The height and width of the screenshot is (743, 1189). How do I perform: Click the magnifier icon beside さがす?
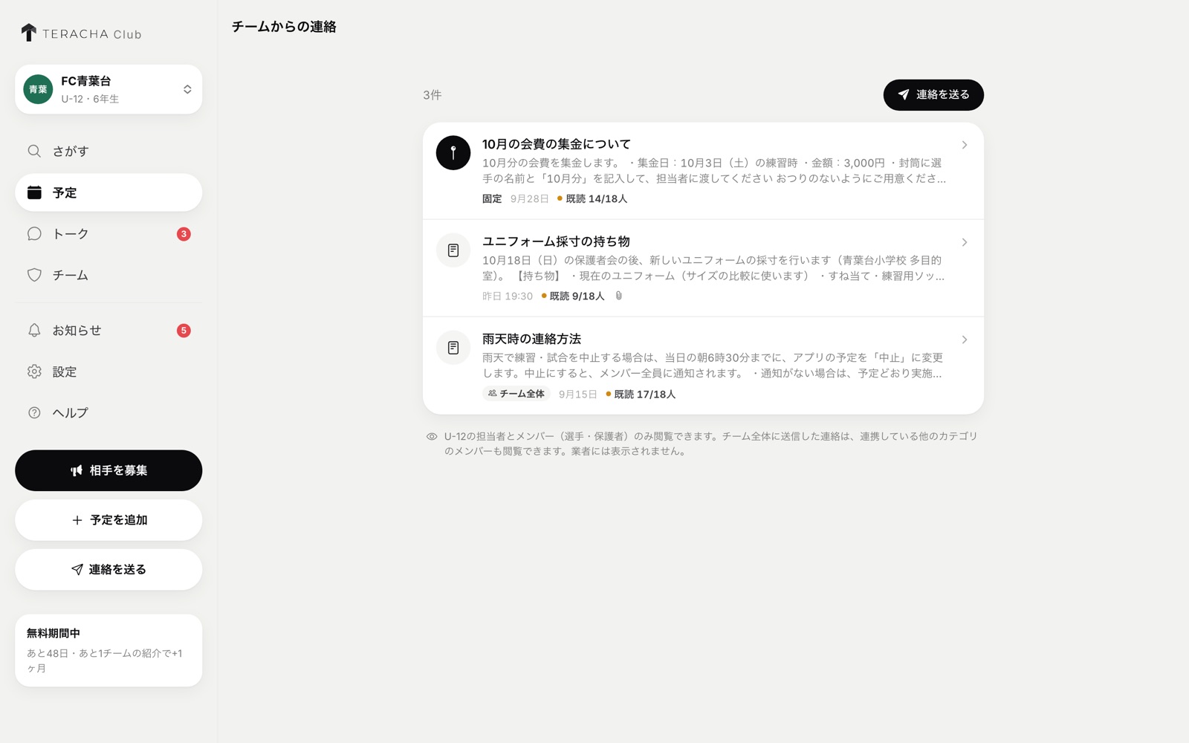(x=34, y=151)
